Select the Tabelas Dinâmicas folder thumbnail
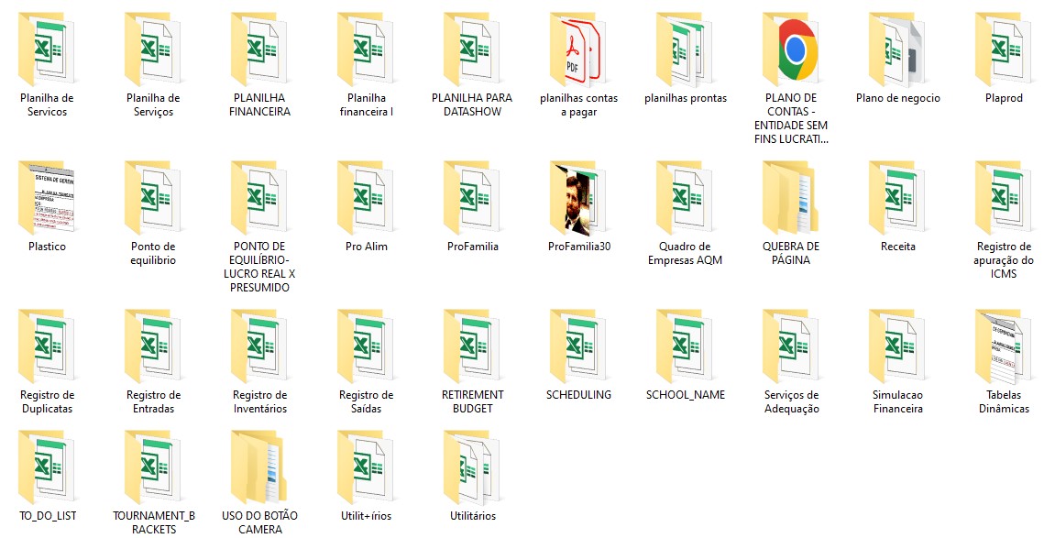 [1004, 345]
